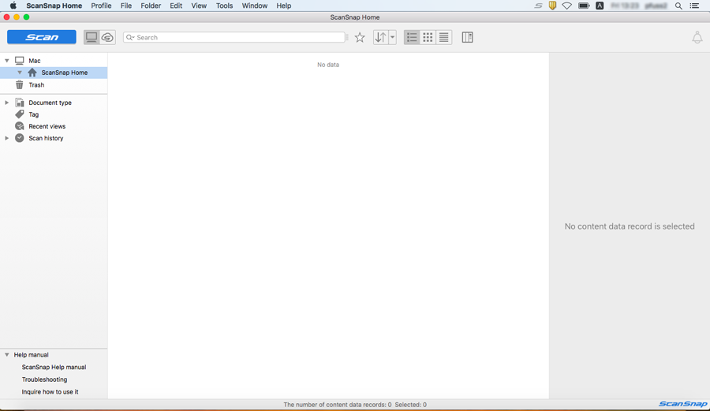The width and height of the screenshot is (710, 411).
Task: Open the Apple menu
Action: point(13,6)
